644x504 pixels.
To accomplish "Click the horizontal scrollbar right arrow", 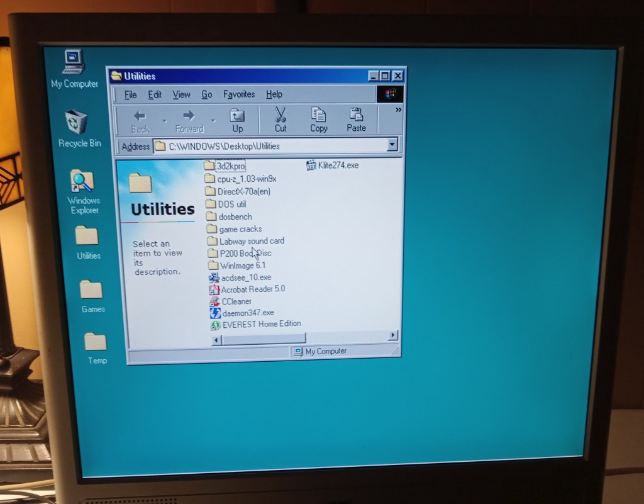I will (393, 336).
